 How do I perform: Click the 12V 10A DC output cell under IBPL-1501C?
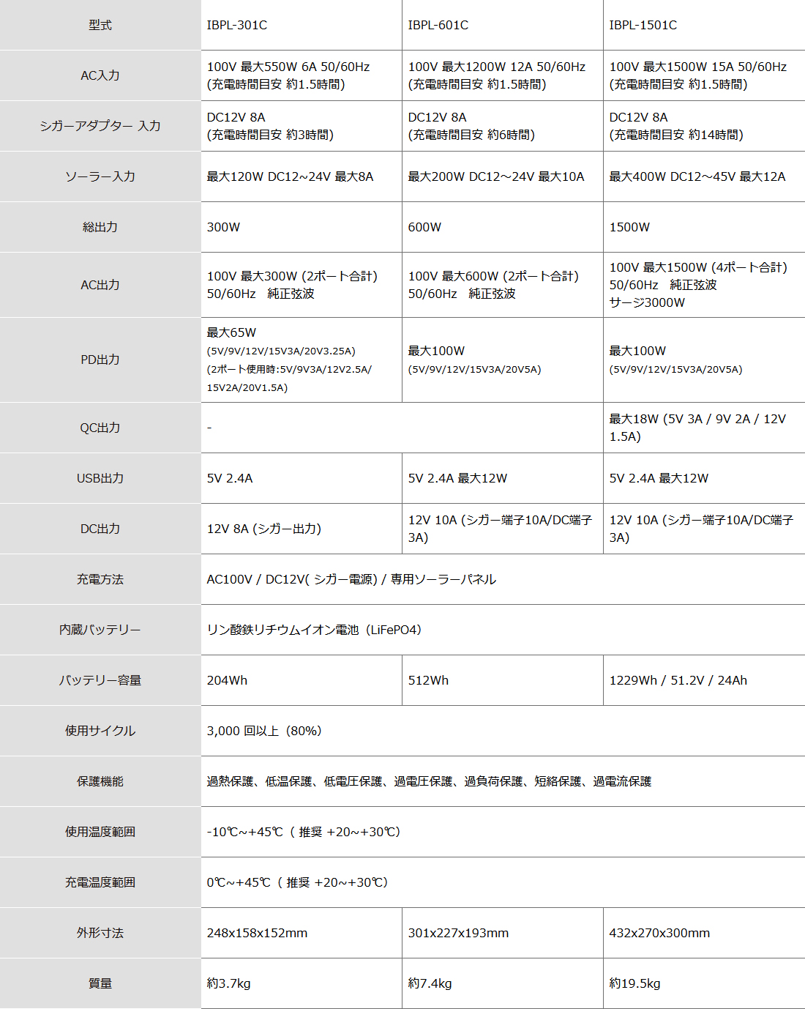[x=704, y=529]
